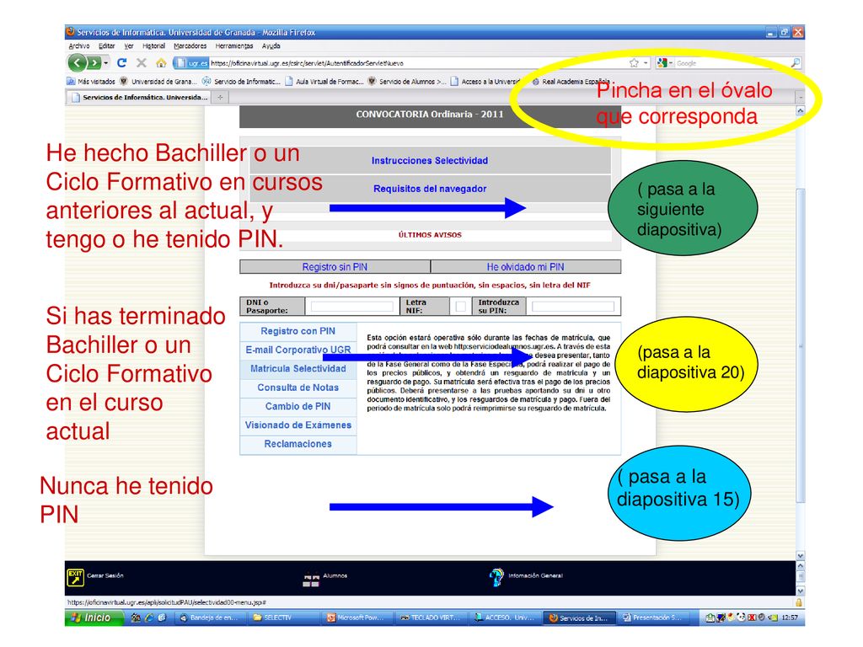
Task: Open tab list dropdown at tab bar end
Action: [x=801, y=98]
